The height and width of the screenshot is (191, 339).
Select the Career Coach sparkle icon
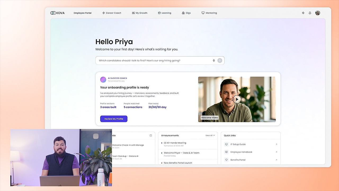(103, 13)
